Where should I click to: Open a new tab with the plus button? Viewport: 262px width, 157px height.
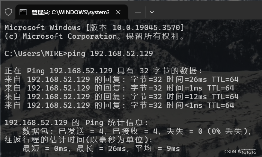(x=138, y=12)
